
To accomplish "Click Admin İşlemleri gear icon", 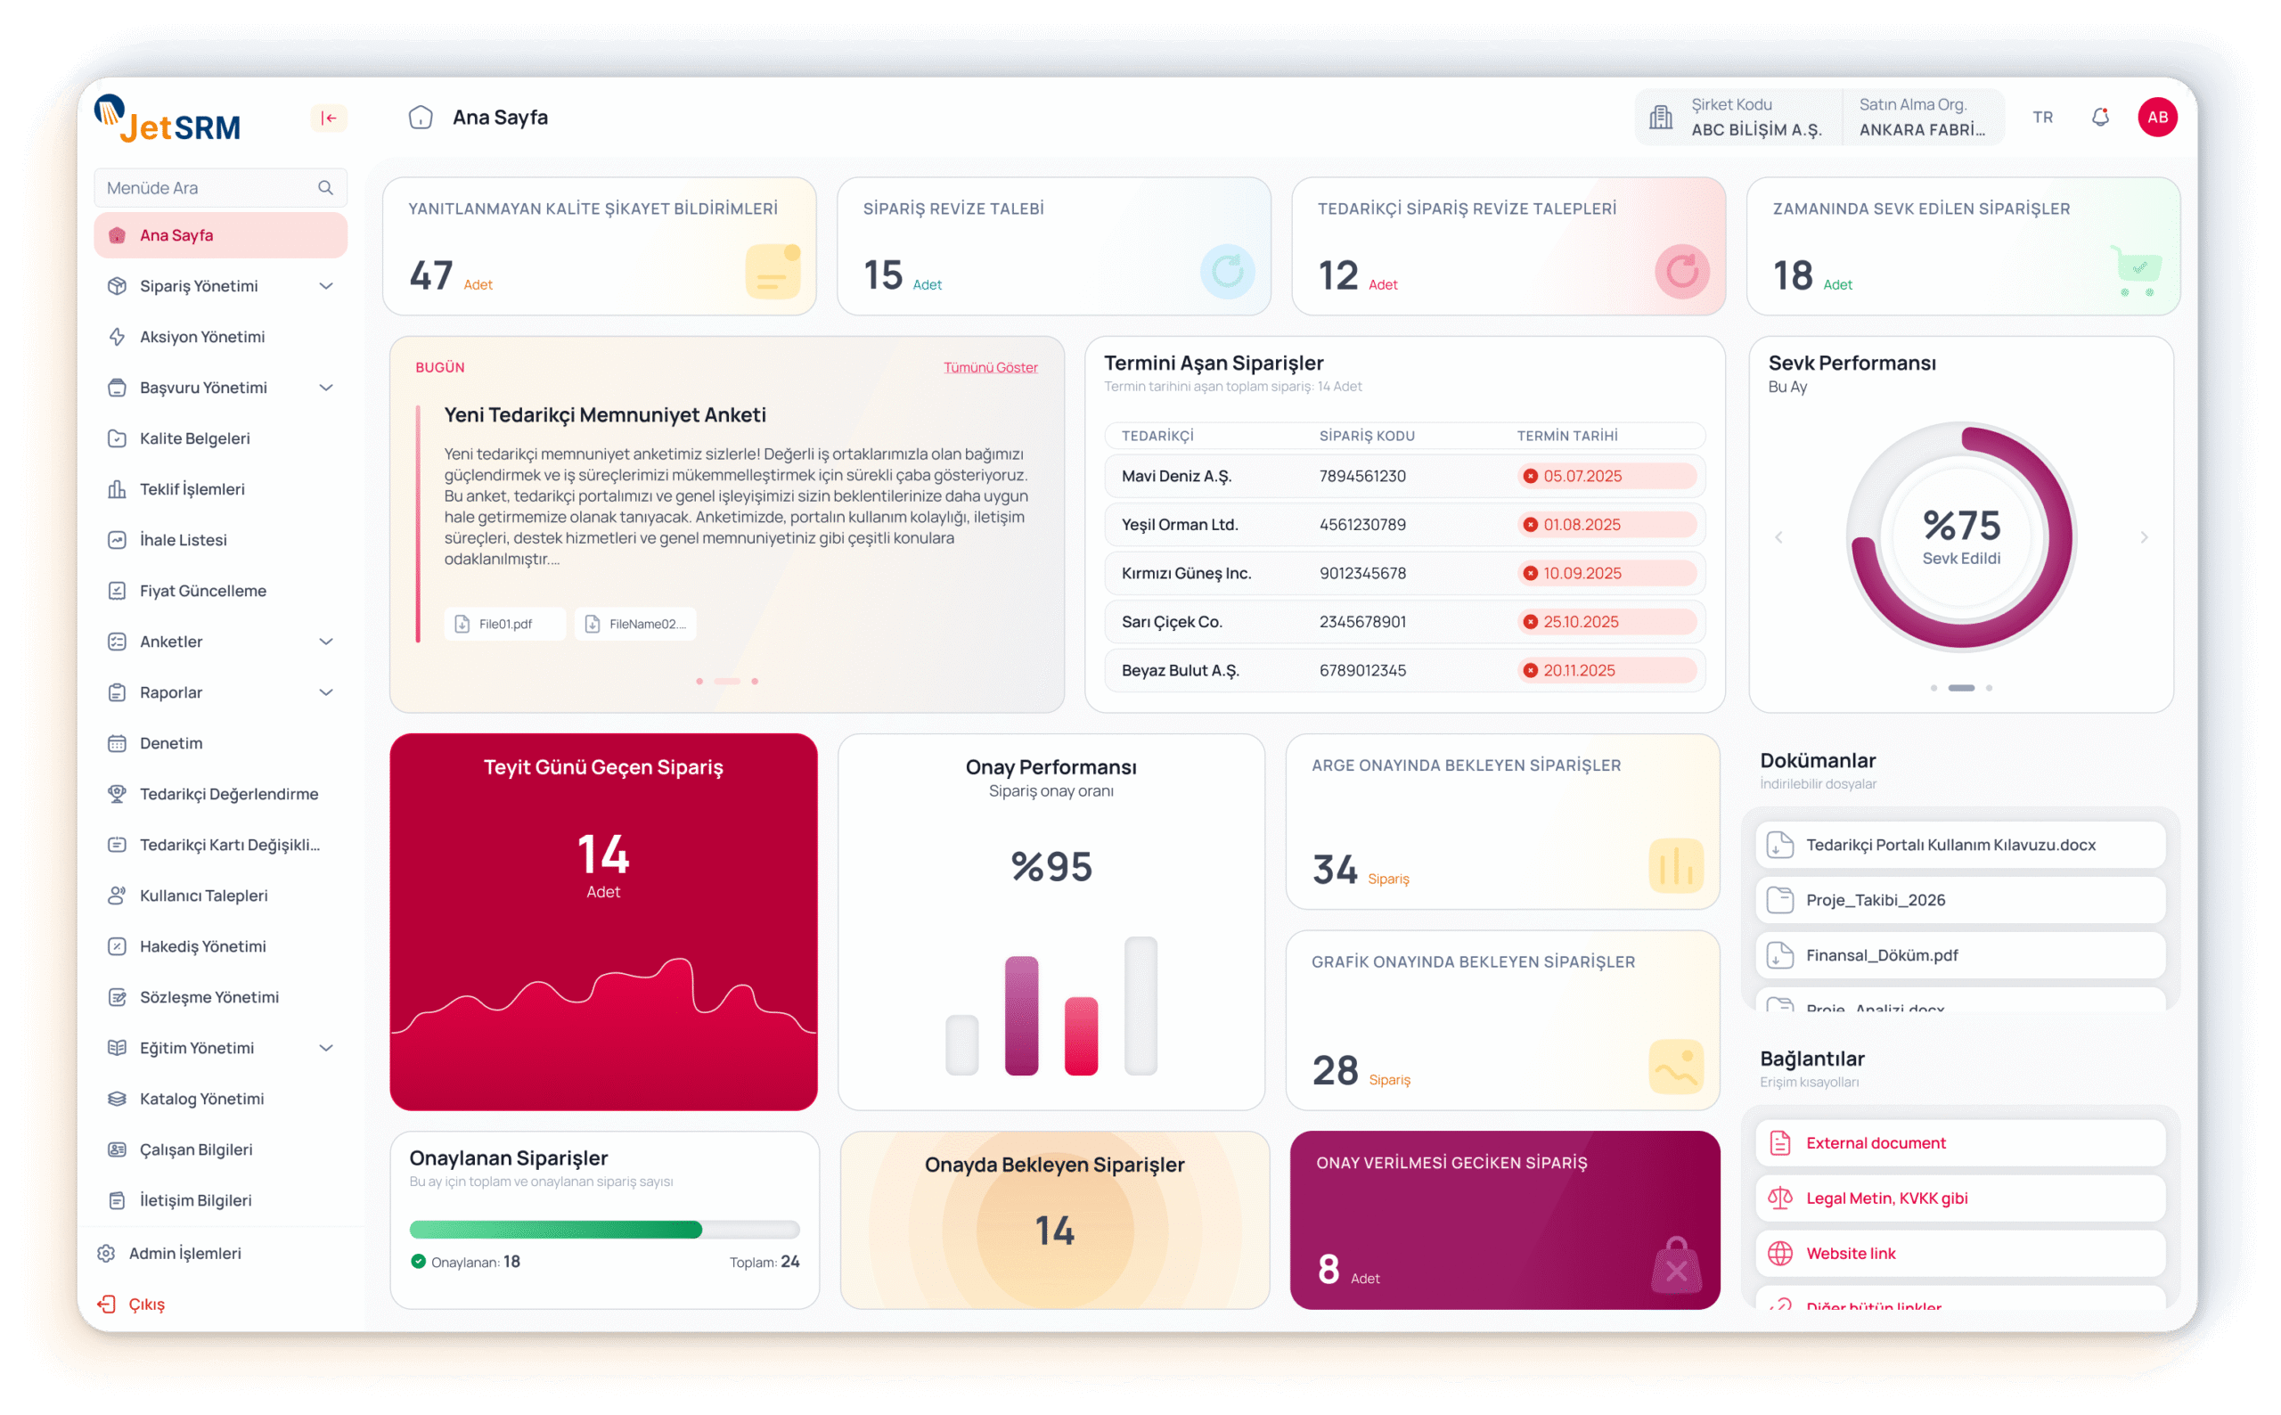I will 107,1253.
